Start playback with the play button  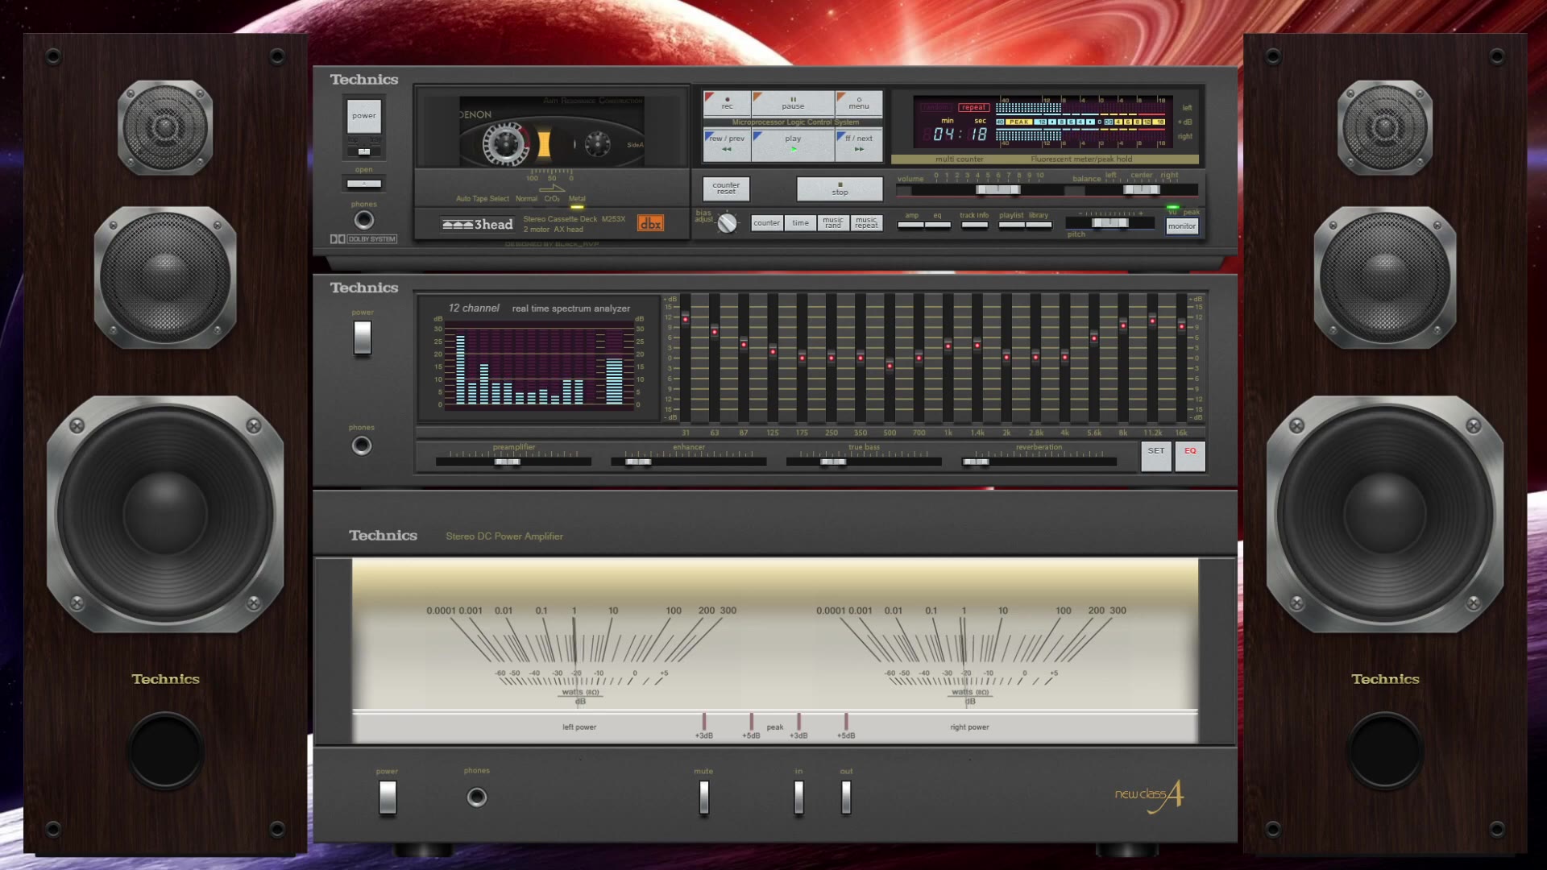(793, 144)
